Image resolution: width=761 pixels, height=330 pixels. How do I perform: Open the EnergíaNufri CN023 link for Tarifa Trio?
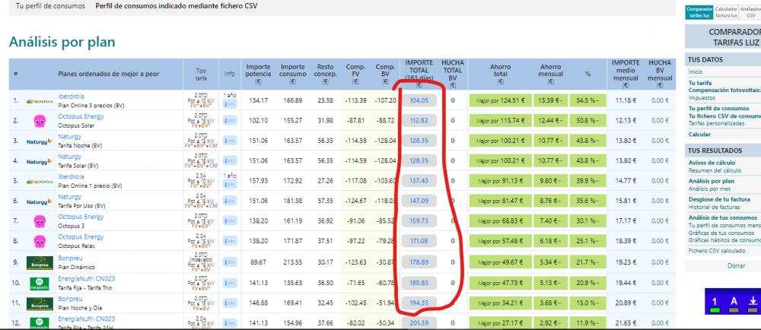tap(87, 278)
